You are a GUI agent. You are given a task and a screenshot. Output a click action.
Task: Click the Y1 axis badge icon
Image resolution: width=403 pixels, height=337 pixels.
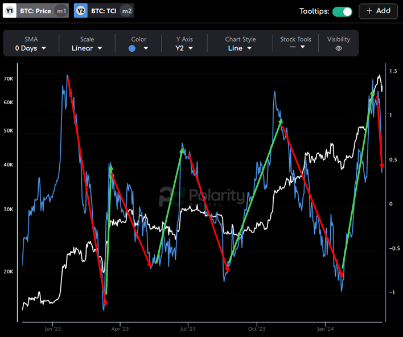point(10,11)
